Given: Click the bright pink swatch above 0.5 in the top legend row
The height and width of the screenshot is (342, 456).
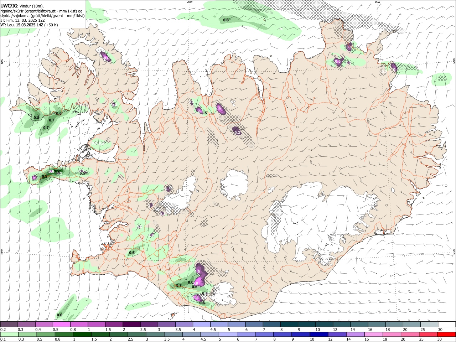Looking at the screenshot, I should (61, 325).
